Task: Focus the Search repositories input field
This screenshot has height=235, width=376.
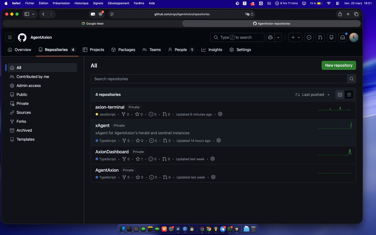Action: tap(219, 79)
